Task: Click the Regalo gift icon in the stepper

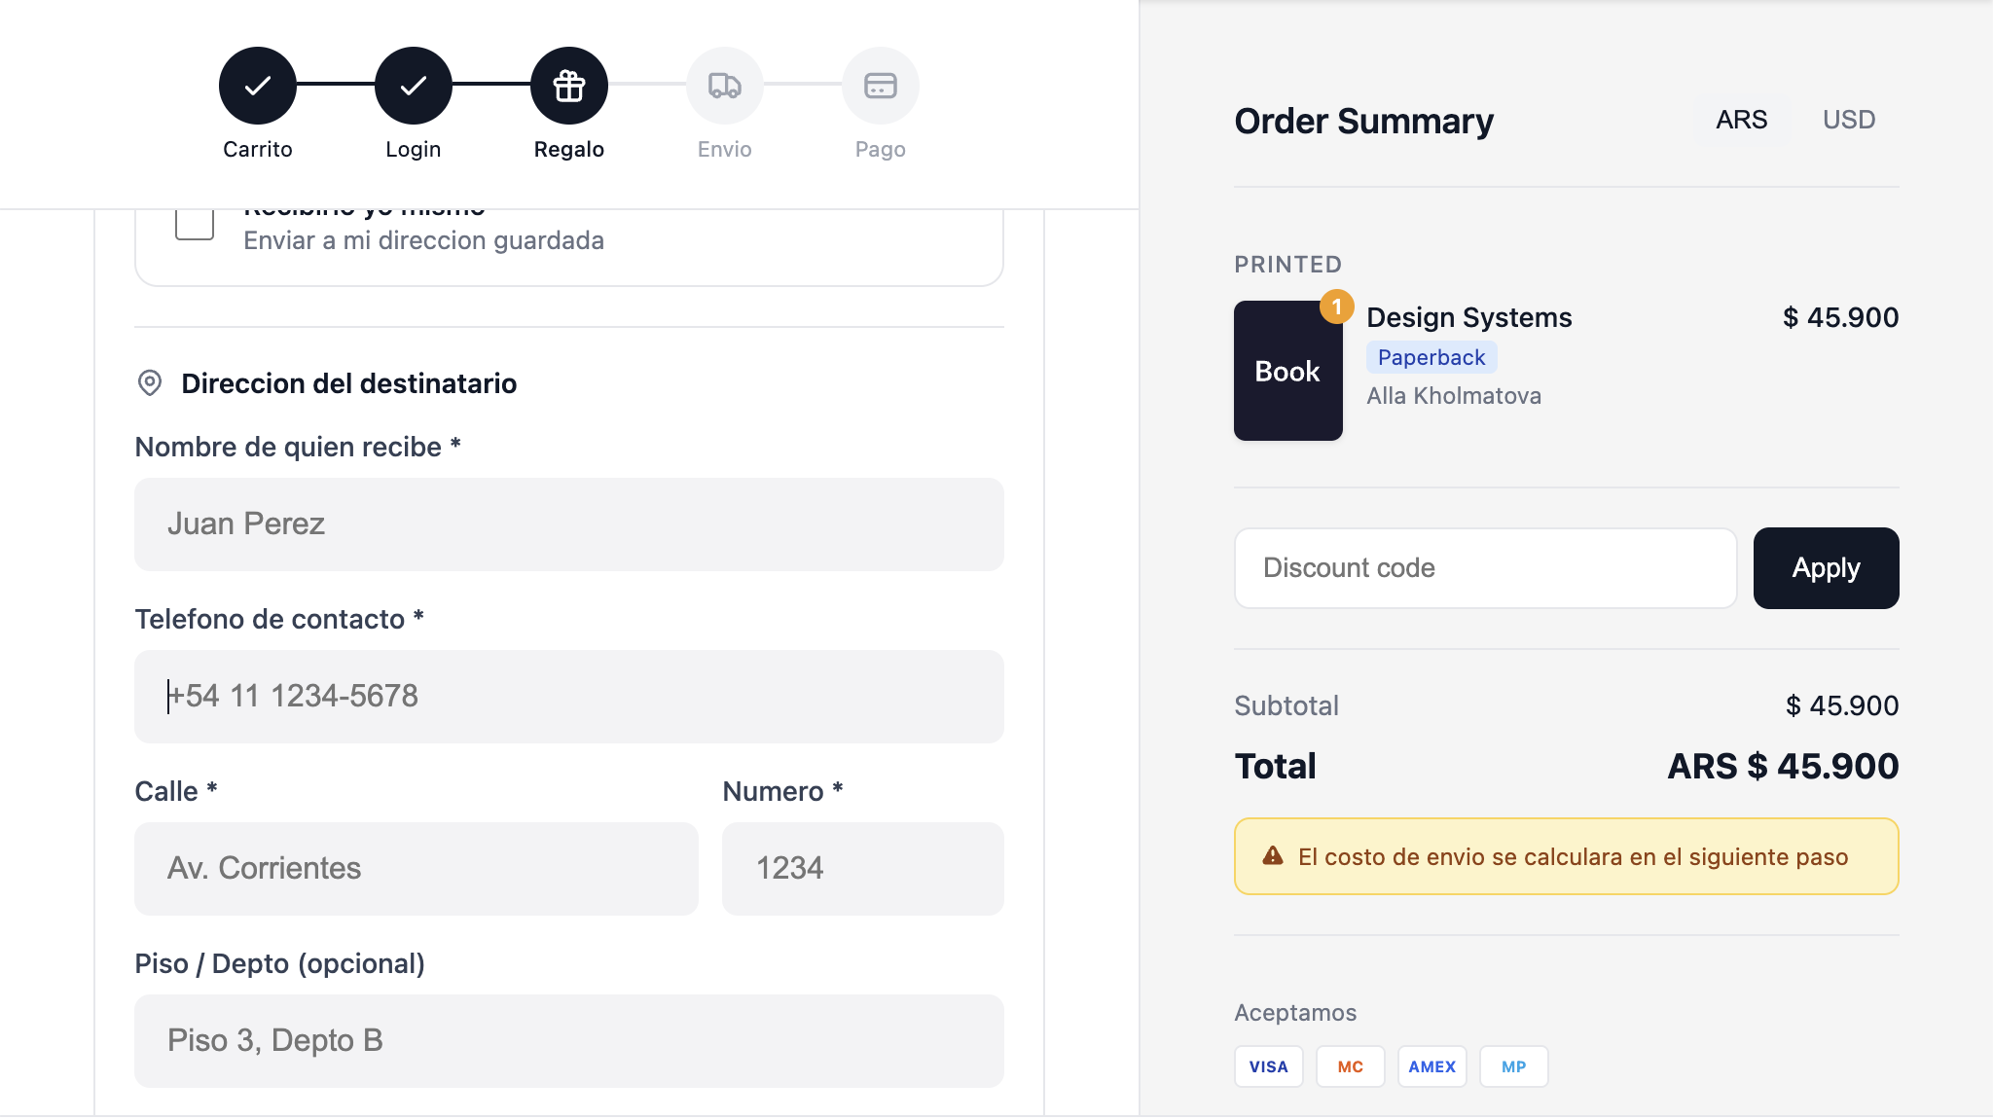Action: [568, 85]
